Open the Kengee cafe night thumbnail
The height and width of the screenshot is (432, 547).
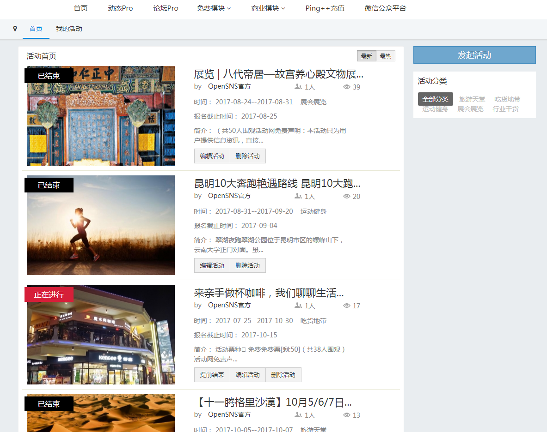(101, 335)
